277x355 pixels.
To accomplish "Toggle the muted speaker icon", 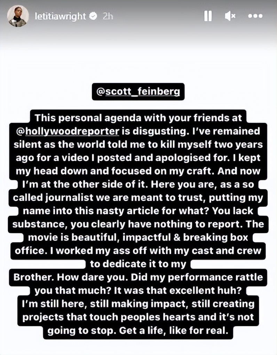I will pyautogui.click(x=230, y=16).
